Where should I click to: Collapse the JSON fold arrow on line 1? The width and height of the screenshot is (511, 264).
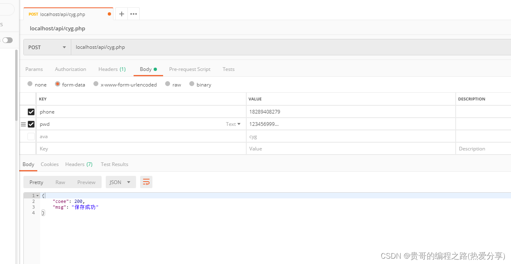coord(38,196)
